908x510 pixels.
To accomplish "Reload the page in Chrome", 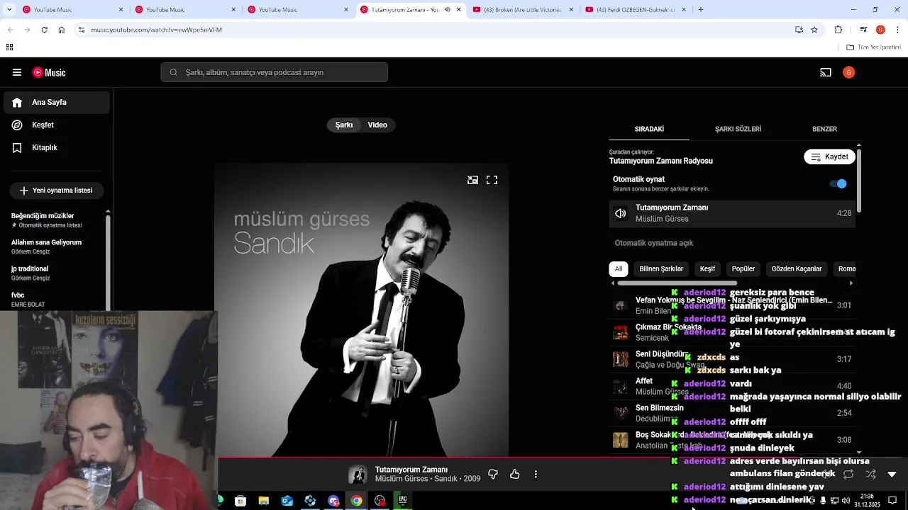I will [44, 30].
